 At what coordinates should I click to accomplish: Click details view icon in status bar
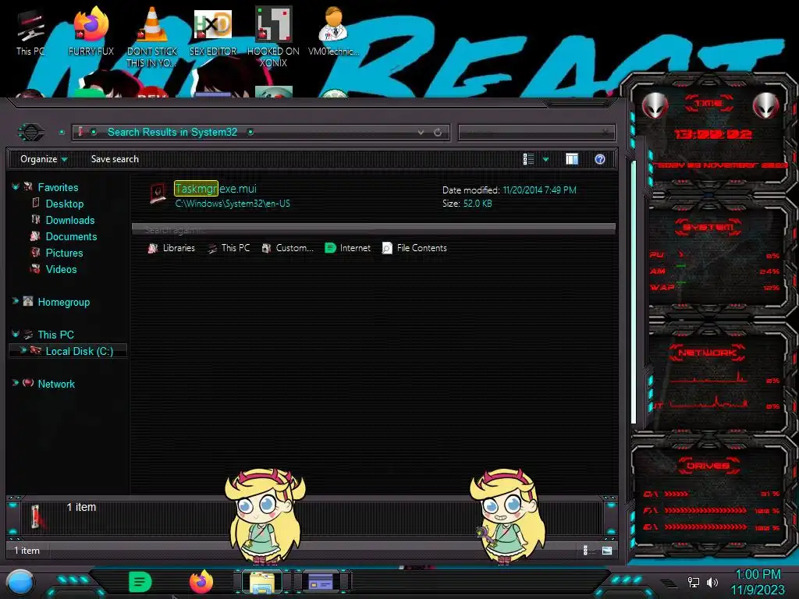pos(586,550)
